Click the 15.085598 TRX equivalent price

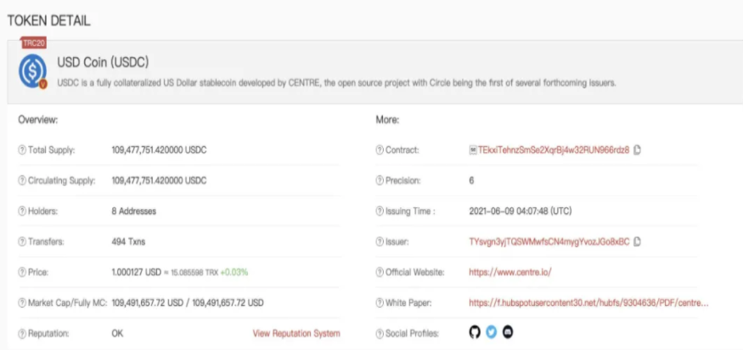coord(193,273)
